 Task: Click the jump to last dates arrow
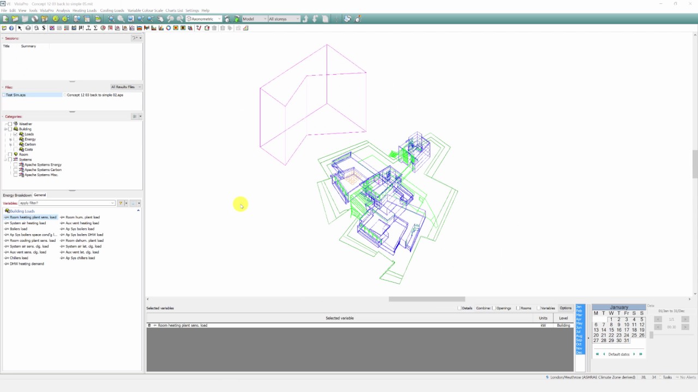click(x=641, y=354)
